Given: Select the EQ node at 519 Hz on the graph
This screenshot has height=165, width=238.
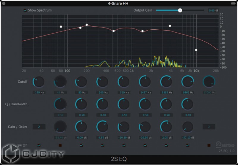Looking at the screenshot, I should coord(114,31).
